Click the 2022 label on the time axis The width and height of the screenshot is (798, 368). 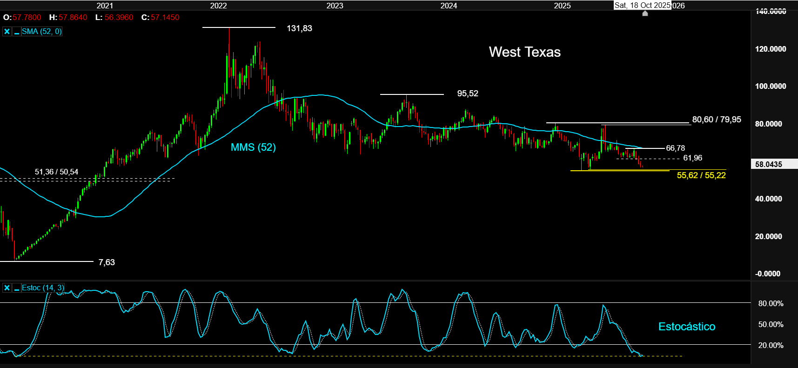pos(218,6)
